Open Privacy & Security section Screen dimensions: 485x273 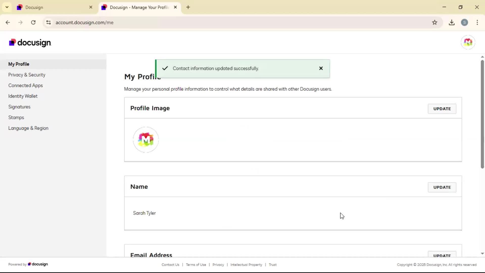point(27,75)
